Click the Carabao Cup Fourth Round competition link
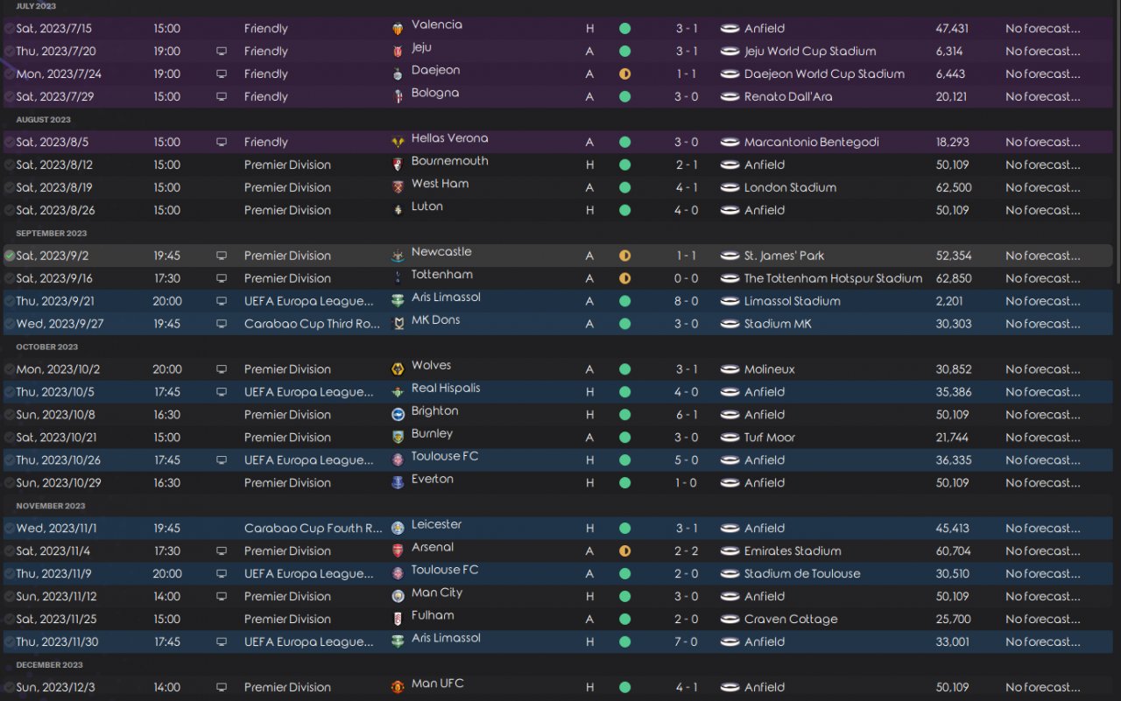 tap(313, 529)
